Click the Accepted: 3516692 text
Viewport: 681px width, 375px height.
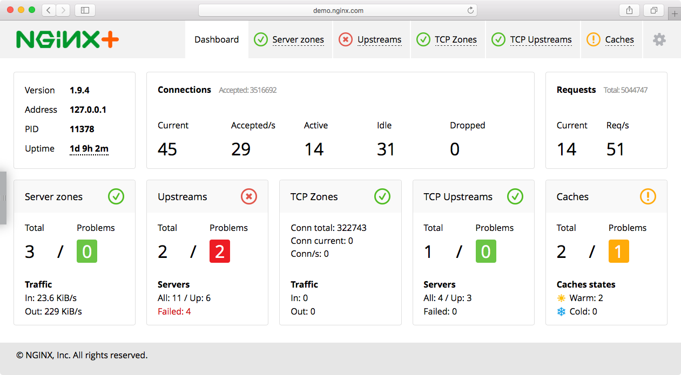(247, 90)
